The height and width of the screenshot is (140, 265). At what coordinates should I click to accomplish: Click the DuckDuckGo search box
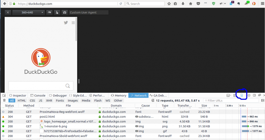41,86
